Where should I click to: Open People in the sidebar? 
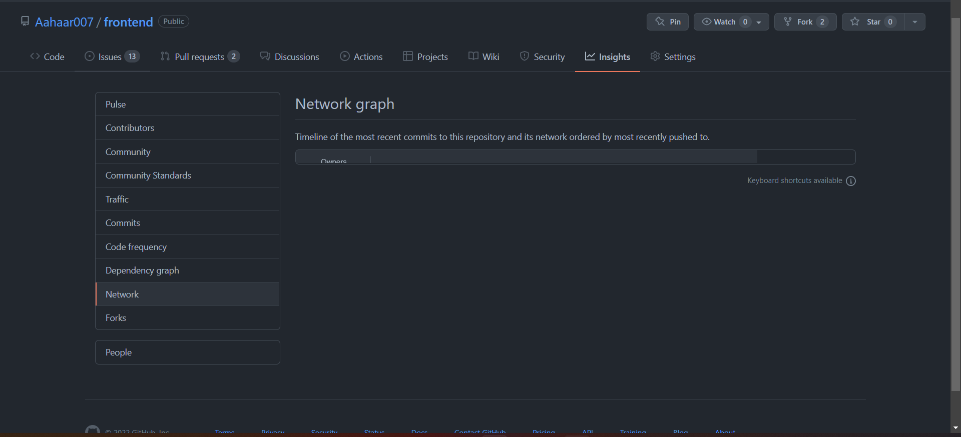188,352
